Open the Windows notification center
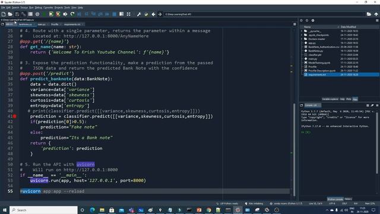 click(373, 210)
